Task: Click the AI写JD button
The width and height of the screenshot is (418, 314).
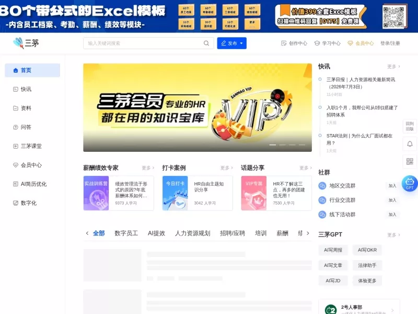Action: point(333,281)
